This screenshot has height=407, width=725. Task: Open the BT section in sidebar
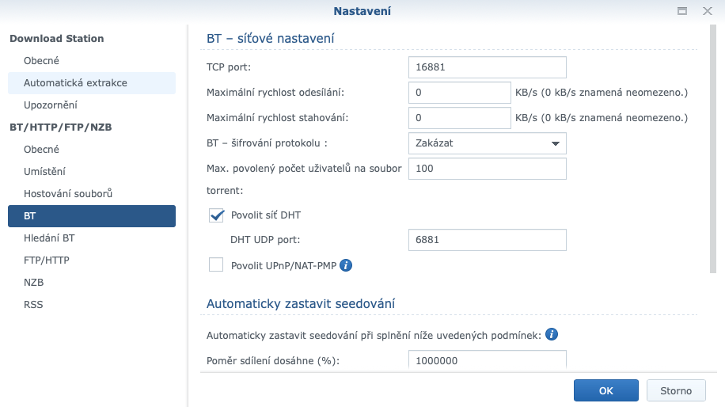click(92, 215)
